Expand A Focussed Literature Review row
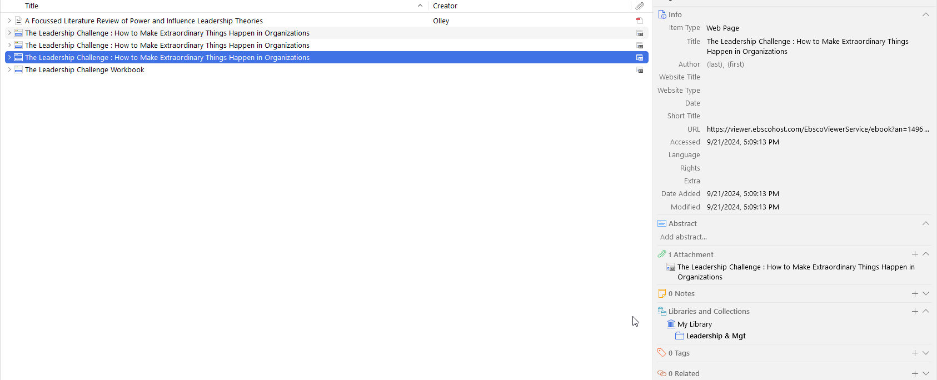The width and height of the screenshot is (937, 380). (x=9, y=21)
